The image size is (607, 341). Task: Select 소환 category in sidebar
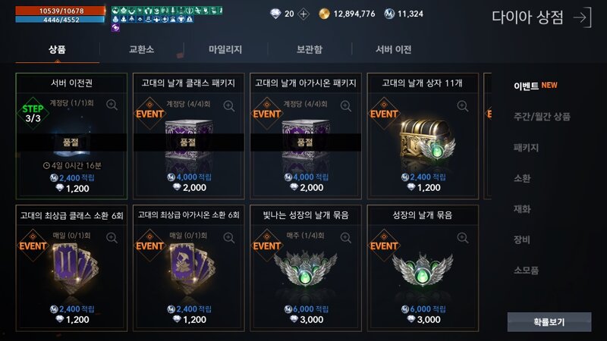pos(522,178)
